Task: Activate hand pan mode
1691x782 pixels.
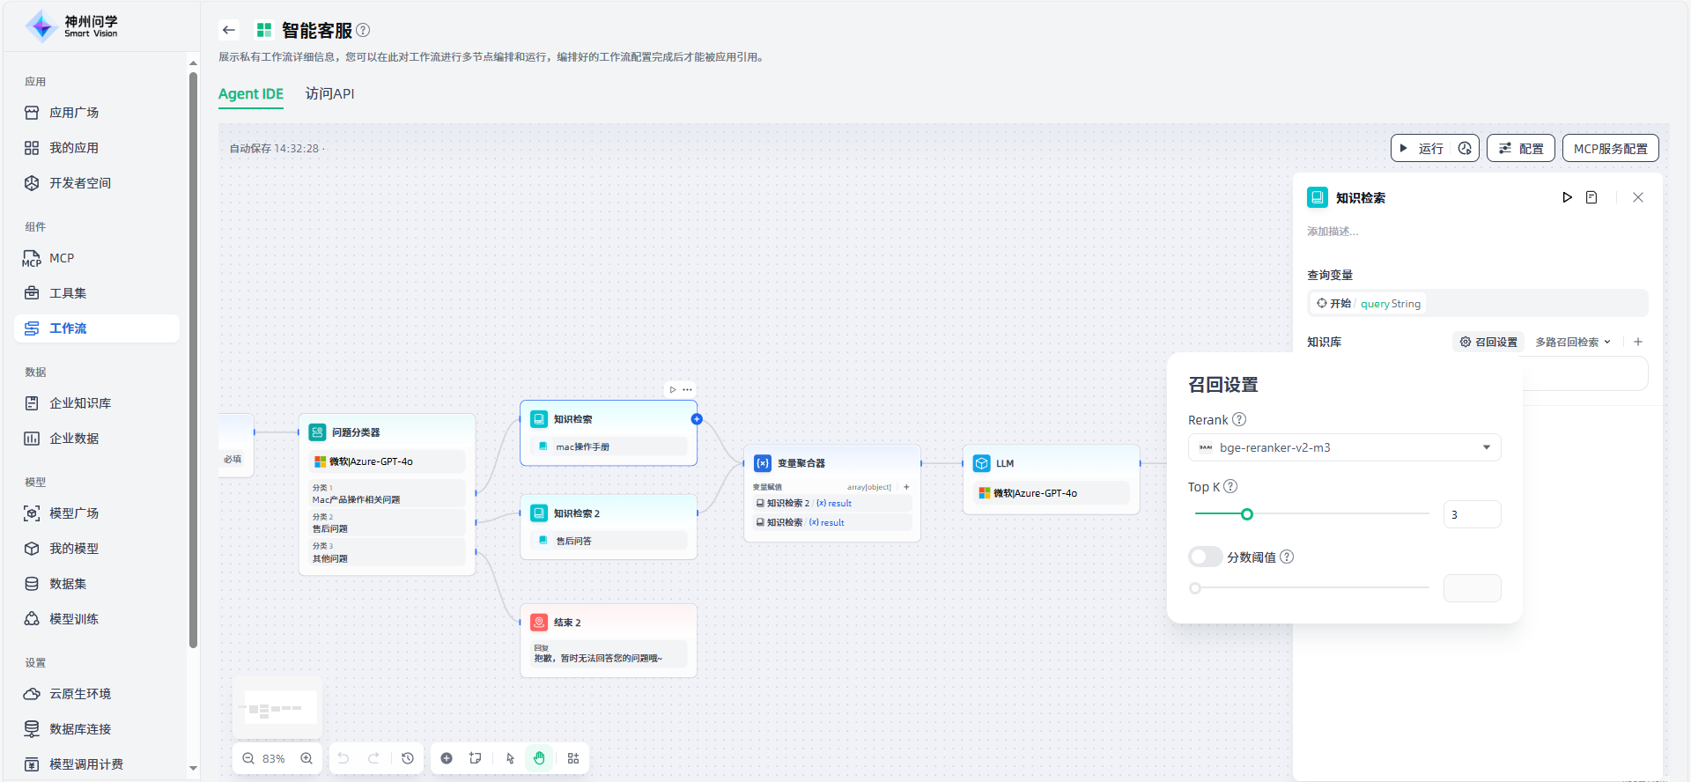Action: tap(540, 758)
